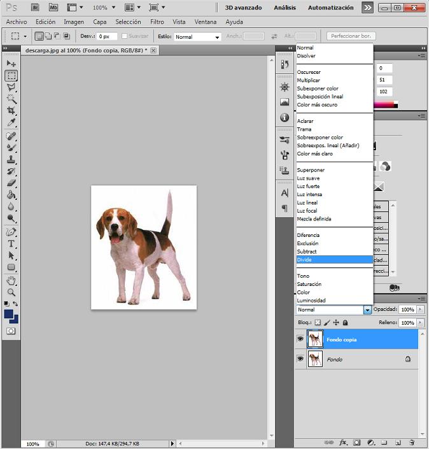Hide the Fondo layer
The image size is (429, 449).
click(300, 359)
